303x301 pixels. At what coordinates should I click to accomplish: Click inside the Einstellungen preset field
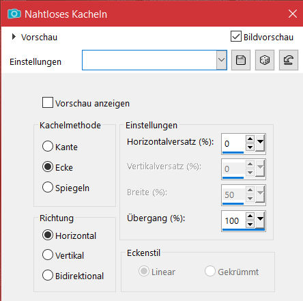pos(149,60)
